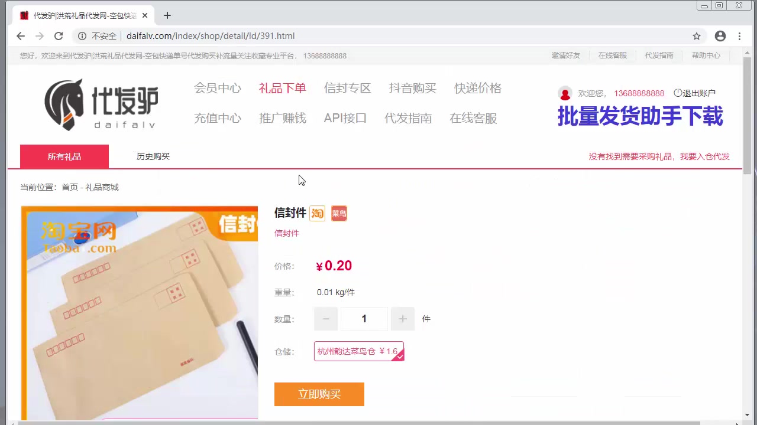Open the Chrome profile icon
Screen dimensions: 757x425
tap(720, 36)
